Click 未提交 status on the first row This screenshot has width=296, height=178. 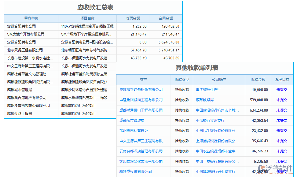[281, 89]
